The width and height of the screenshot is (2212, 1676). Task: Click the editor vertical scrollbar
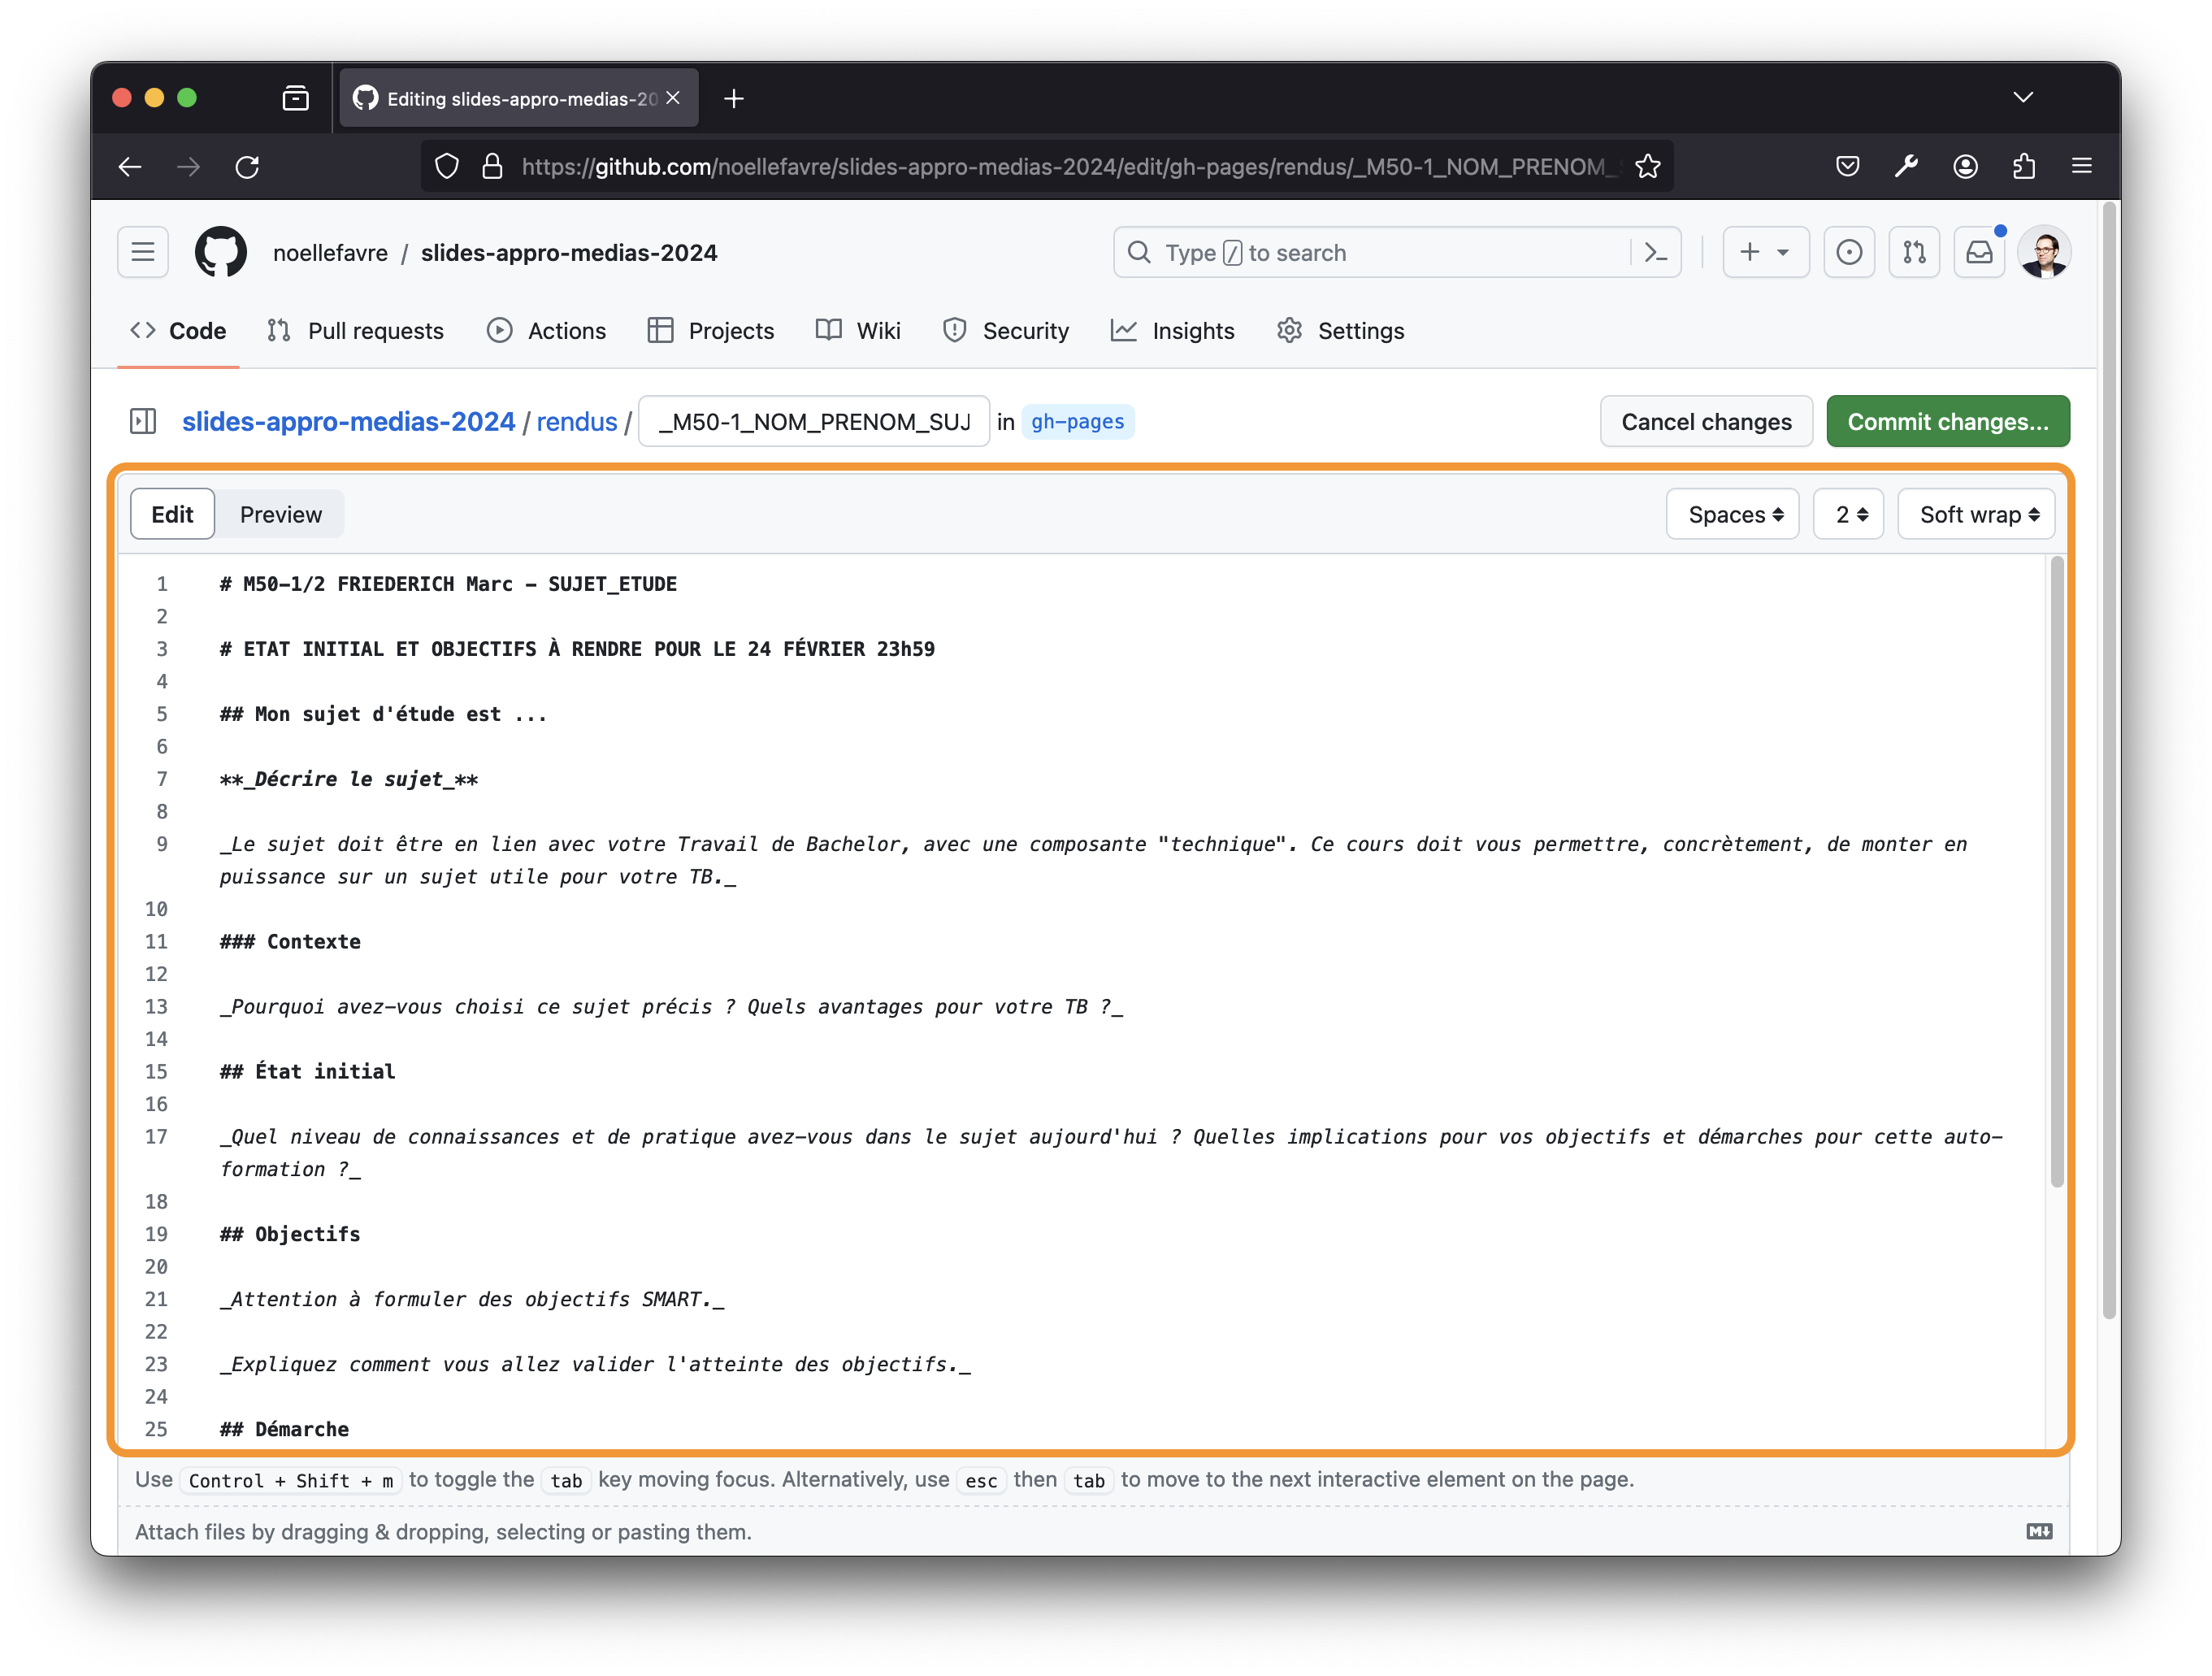tap(2057, 870)
